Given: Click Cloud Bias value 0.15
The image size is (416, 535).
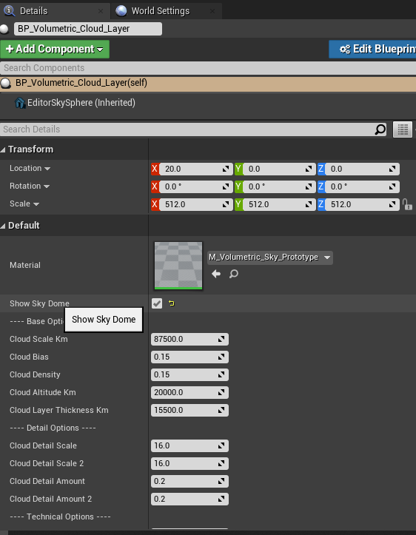Looking at the screenshot, I should [x=189, y=357].
